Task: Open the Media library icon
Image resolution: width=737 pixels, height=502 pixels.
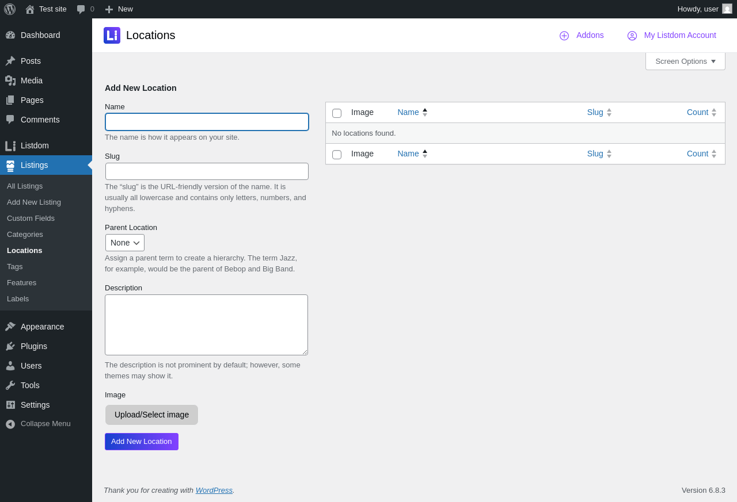Action: point(10,81)
